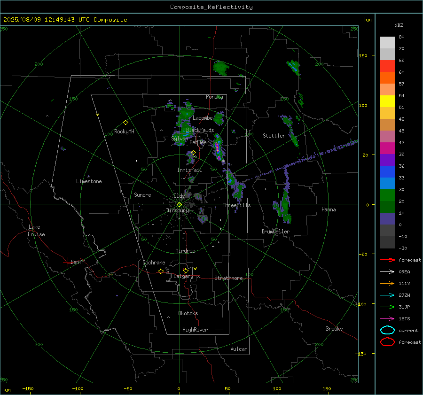
Task: Pick the red swatch in dBZ scale
Action: coord(387,66)
